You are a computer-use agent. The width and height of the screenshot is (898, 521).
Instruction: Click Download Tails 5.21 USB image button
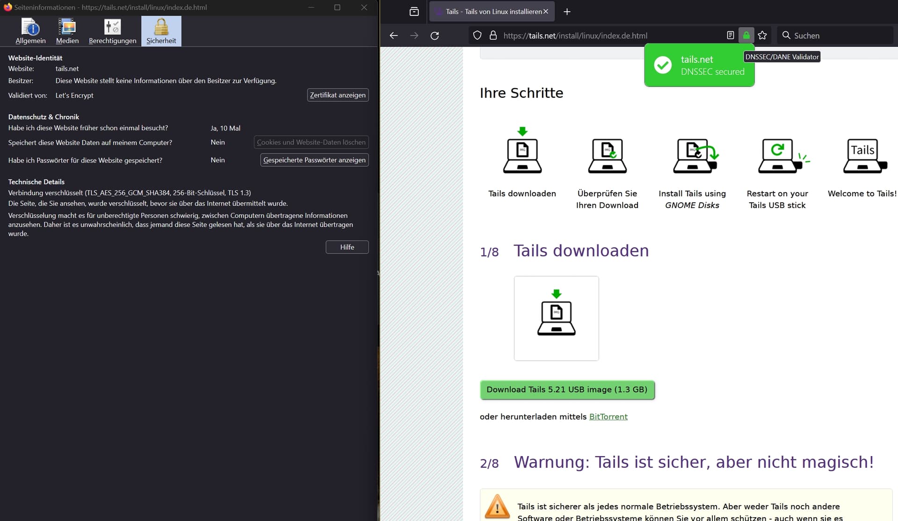point(567,390)
